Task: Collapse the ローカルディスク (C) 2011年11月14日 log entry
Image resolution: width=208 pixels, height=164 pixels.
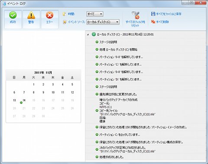Action: pyautogui.click(x=88, y=35)
